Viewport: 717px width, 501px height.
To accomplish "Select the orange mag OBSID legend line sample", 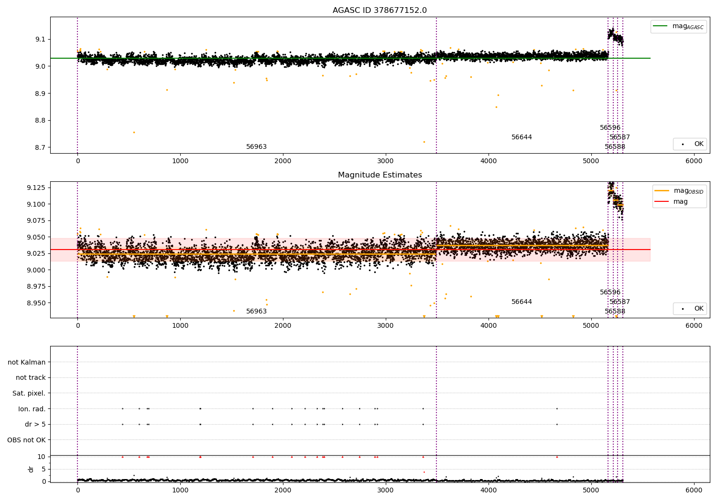I will (x=662, y=190).
